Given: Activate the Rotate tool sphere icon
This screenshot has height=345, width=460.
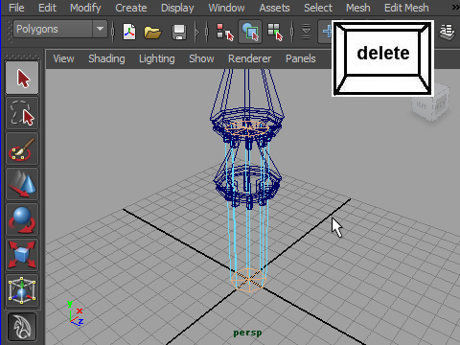Looking at the screenshot, I should 22,219.
